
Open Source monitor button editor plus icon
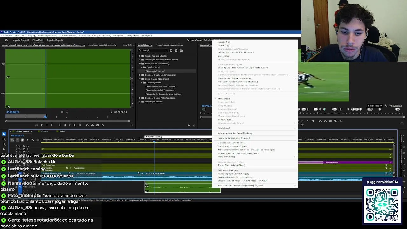132,125
